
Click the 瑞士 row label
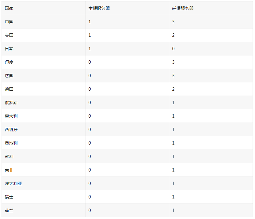[x=9, y=197]
